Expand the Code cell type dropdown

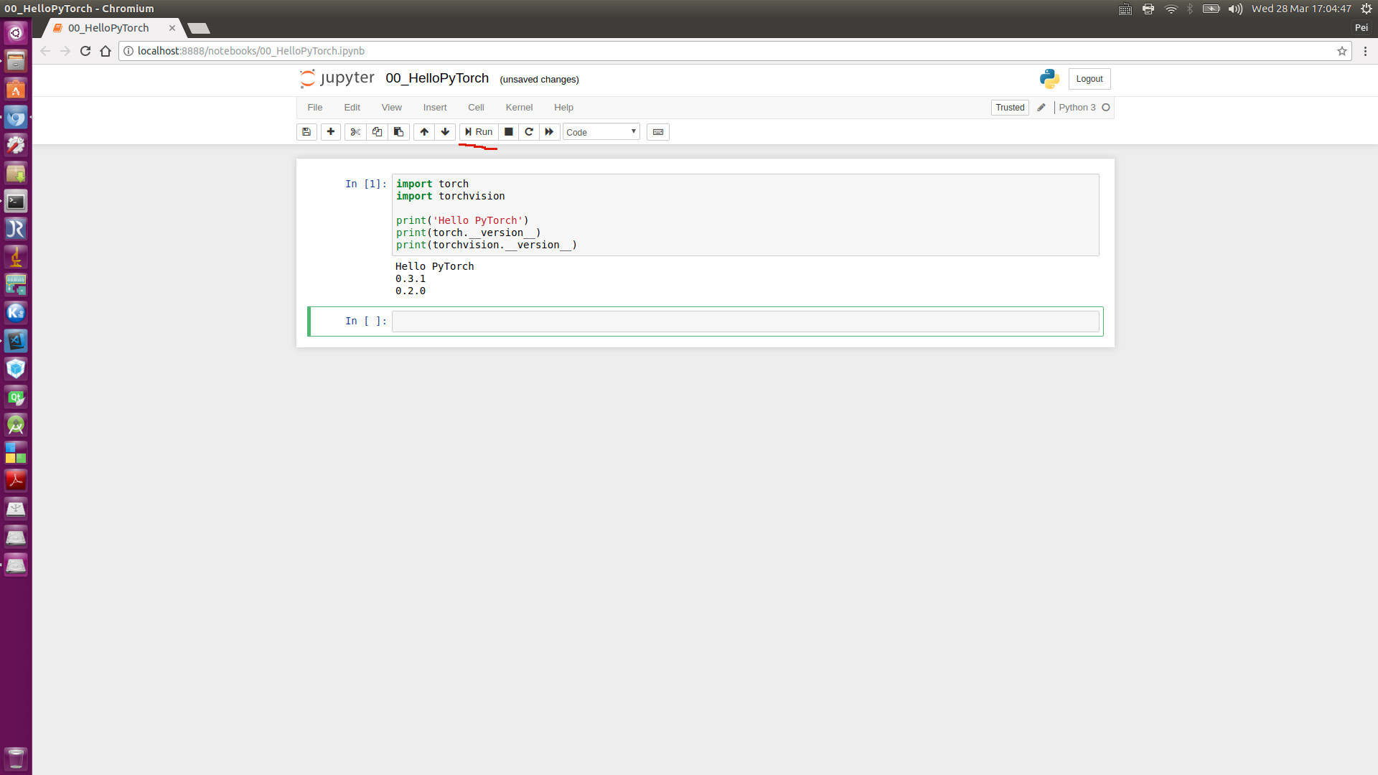point(601,132)
